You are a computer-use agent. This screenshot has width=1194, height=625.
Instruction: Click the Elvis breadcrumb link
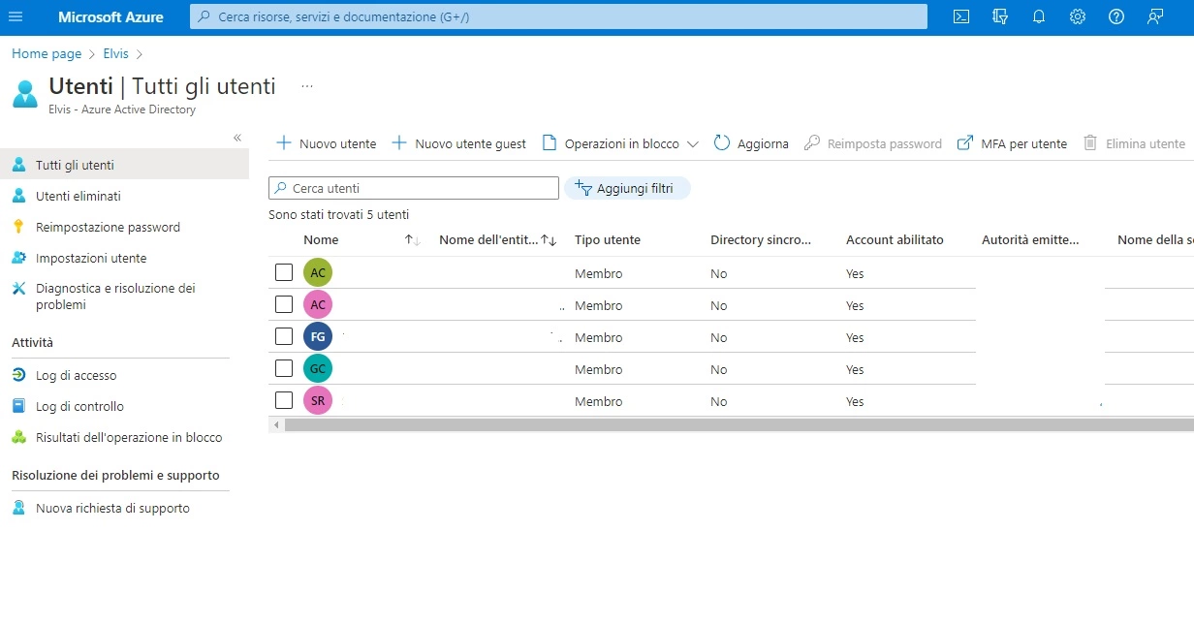[115, 53]
